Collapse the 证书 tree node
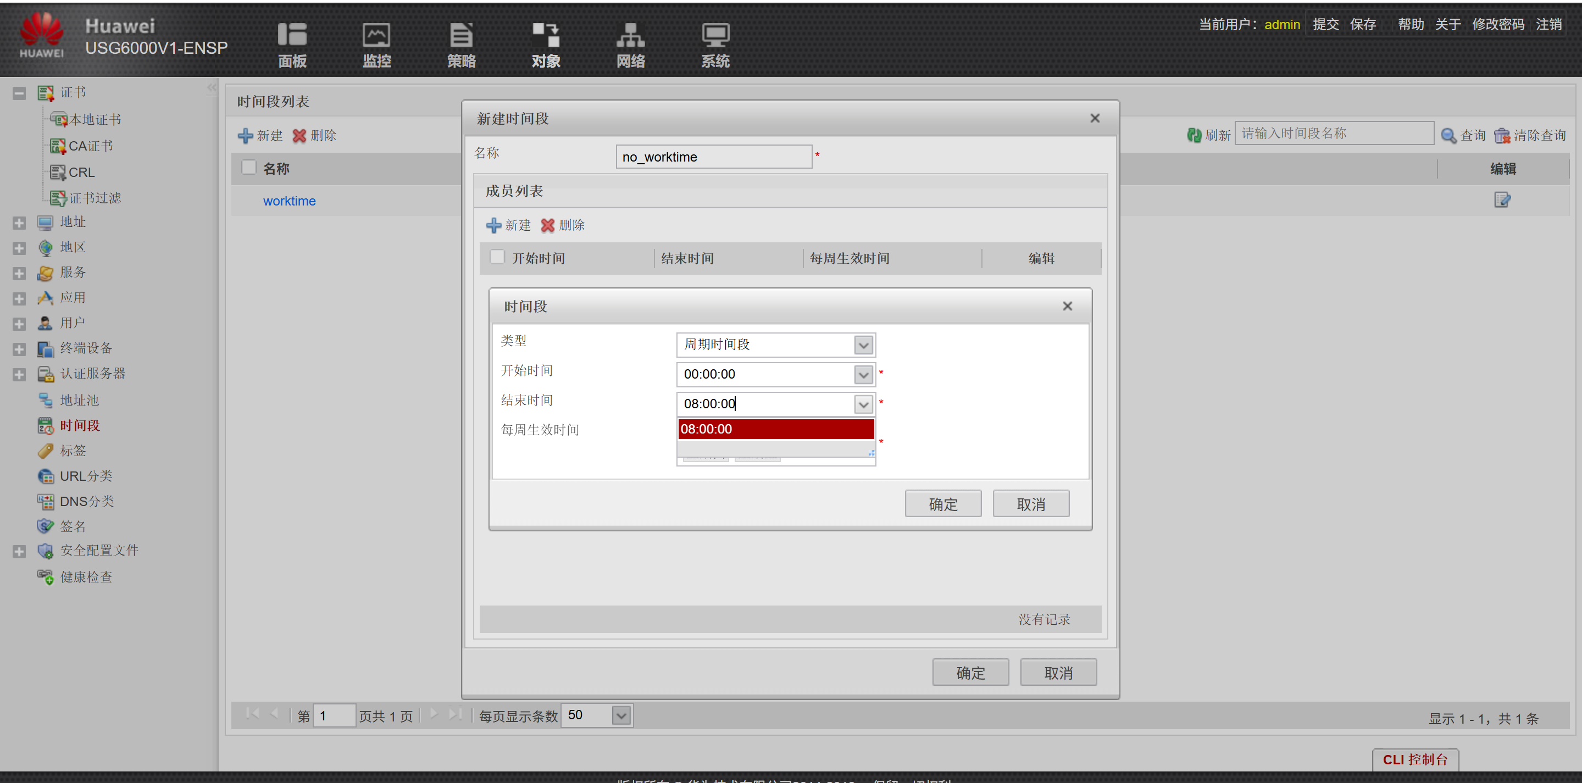Screen dimensions: 1582x783 tap(19, 93)
